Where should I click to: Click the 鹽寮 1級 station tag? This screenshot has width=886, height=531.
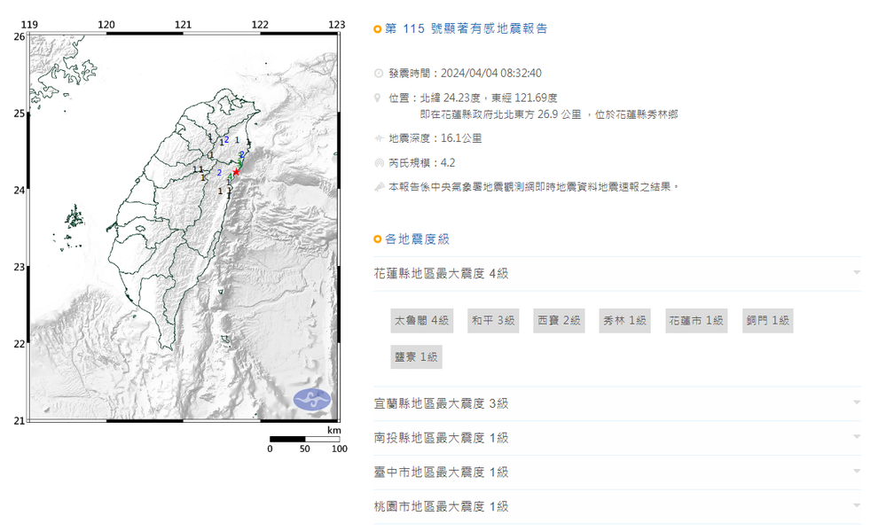pyautogui.click(x=416, y=357)
